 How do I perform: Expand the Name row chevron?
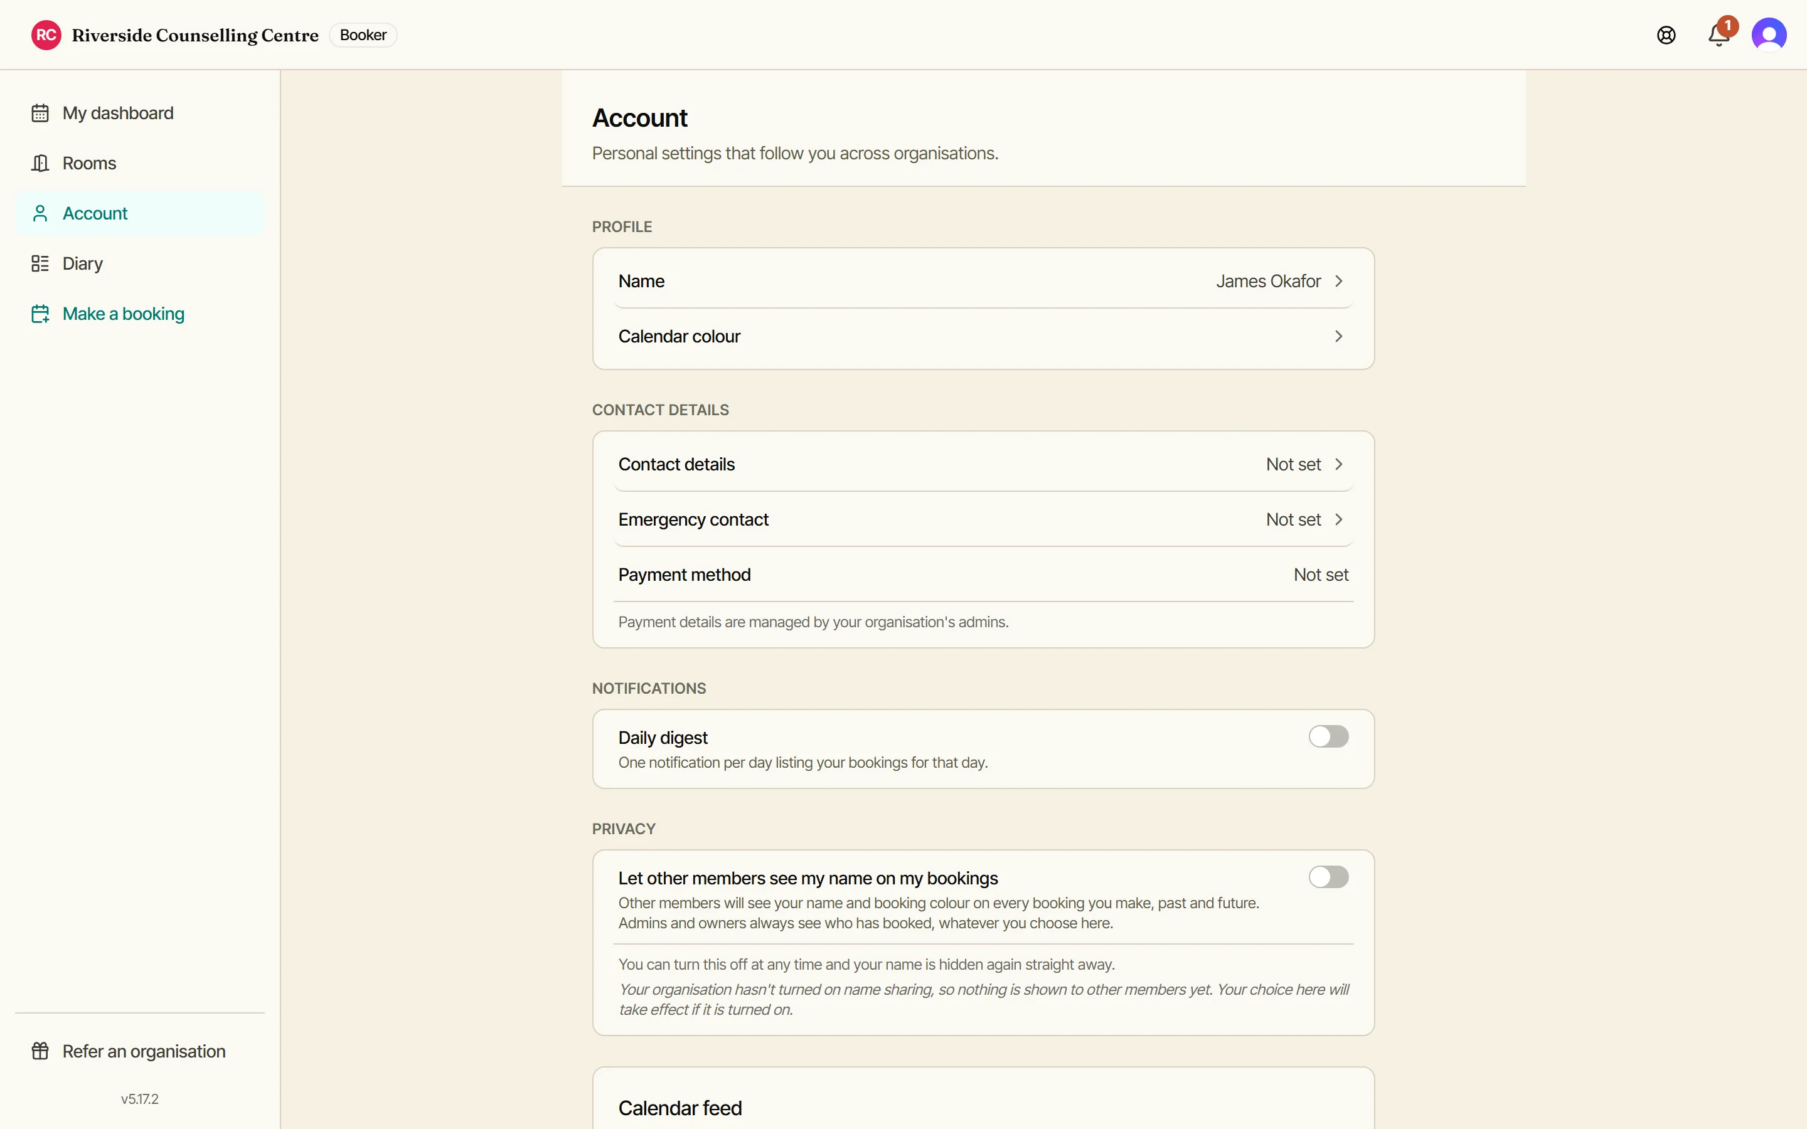click(1339, 281)
